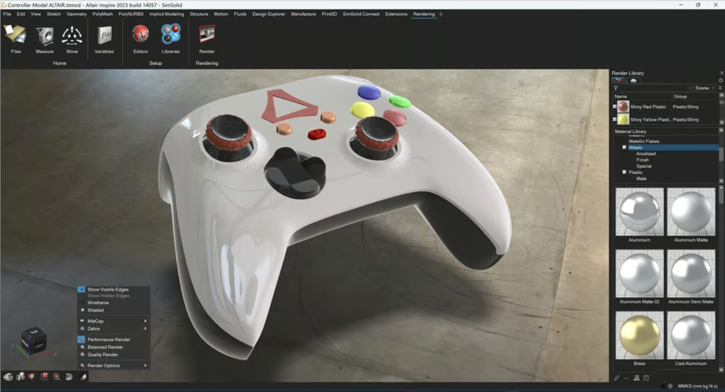Click the camera views icon in bottom toolbar

click(21, 376)
